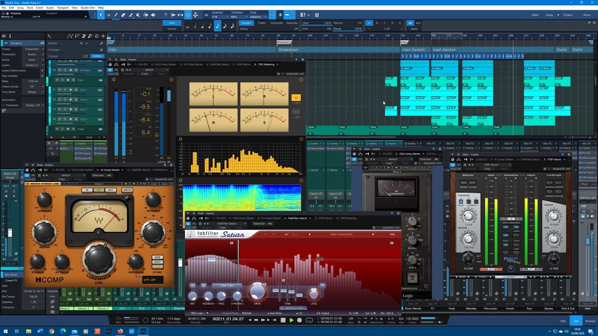Open the Transport menu

pyautogui.click(x=63, y=8)
